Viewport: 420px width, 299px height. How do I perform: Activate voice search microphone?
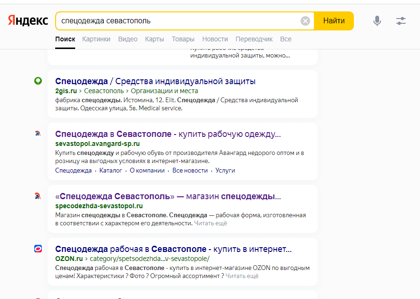pos(377,21)
